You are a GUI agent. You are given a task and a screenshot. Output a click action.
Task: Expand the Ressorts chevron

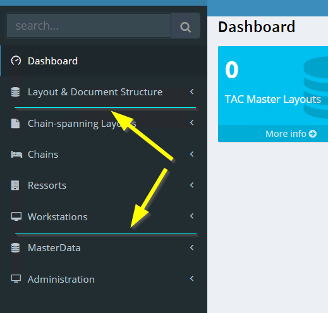(191, 185)
